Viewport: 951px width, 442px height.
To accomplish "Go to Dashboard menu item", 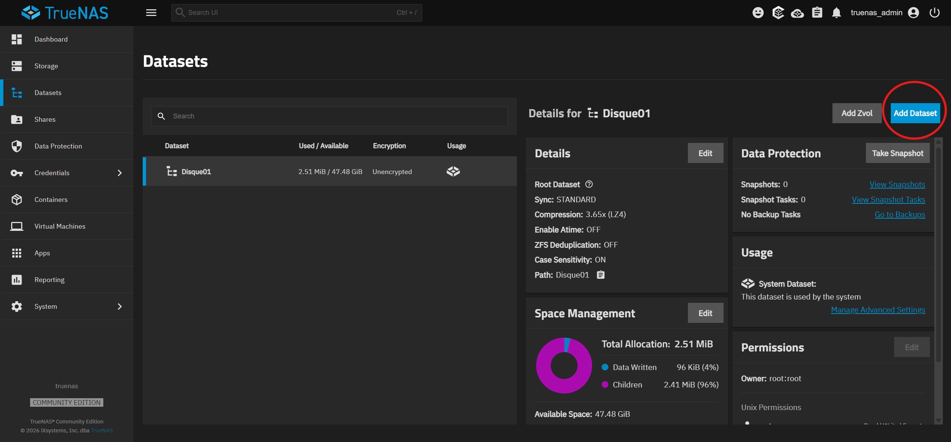I will (67, 39).
